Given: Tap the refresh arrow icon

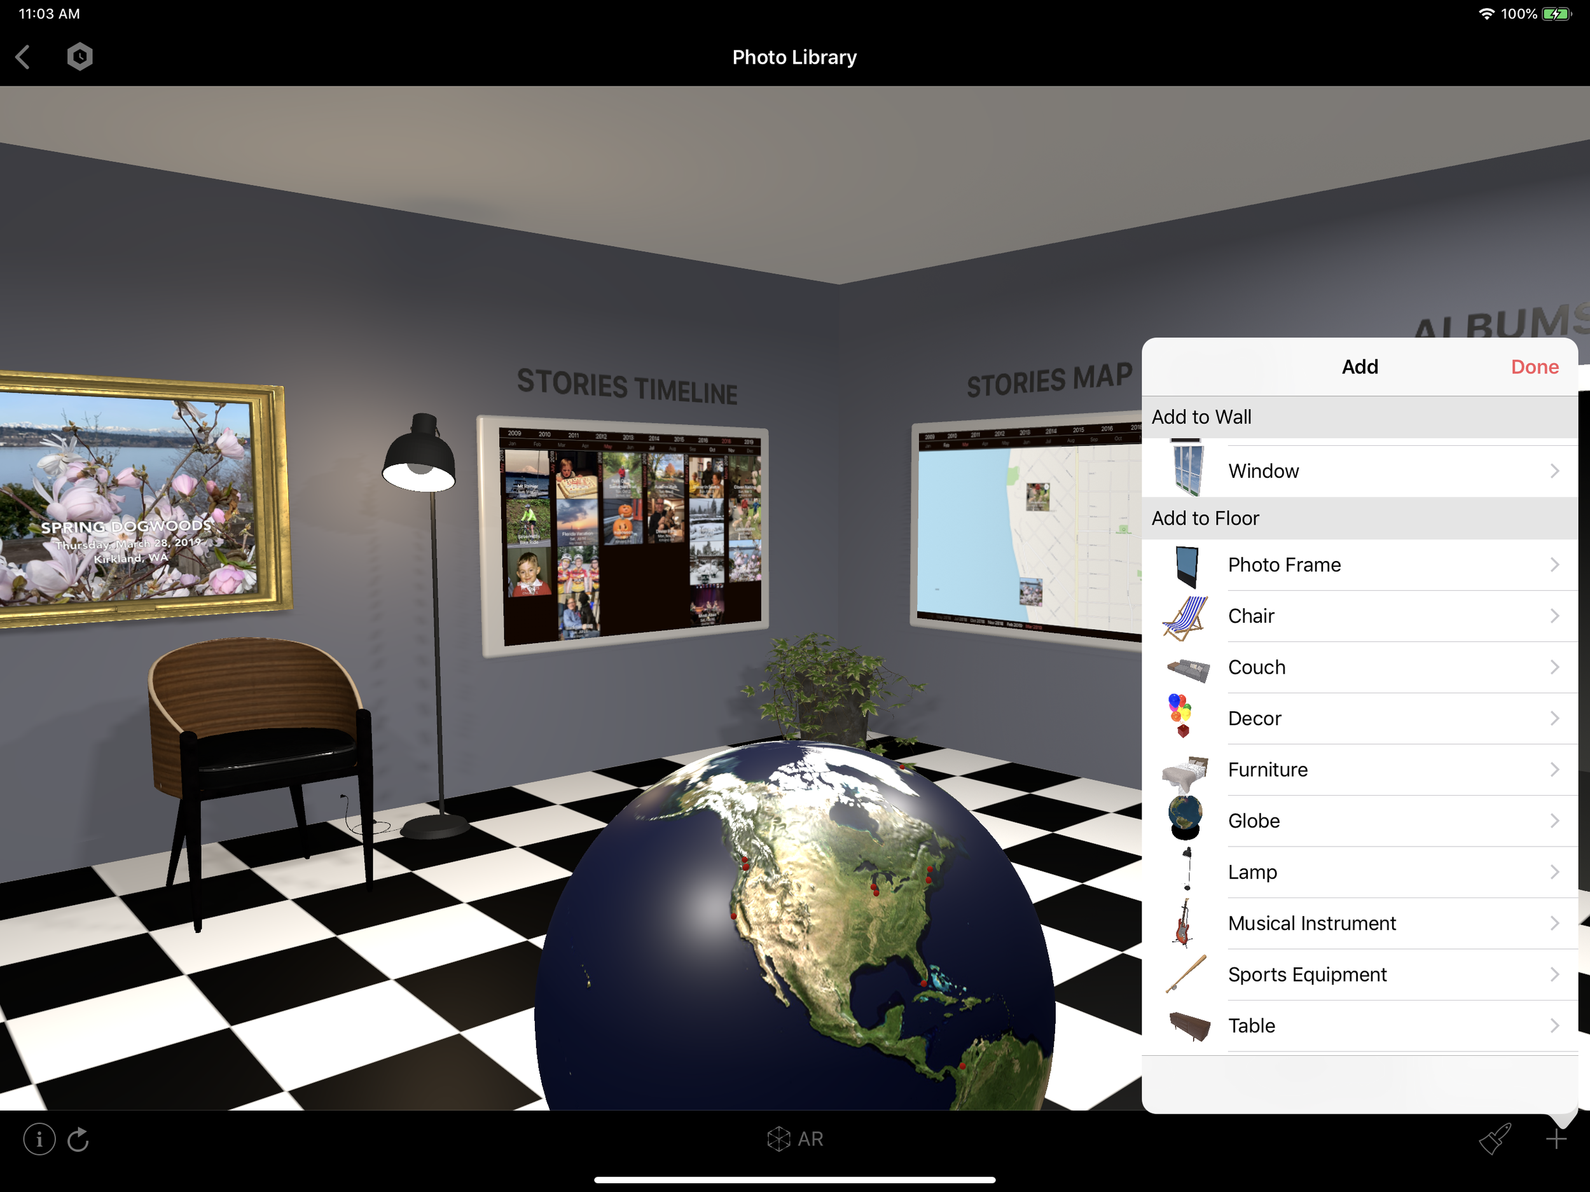Looking at the screenshot, I should point(78,1139).
